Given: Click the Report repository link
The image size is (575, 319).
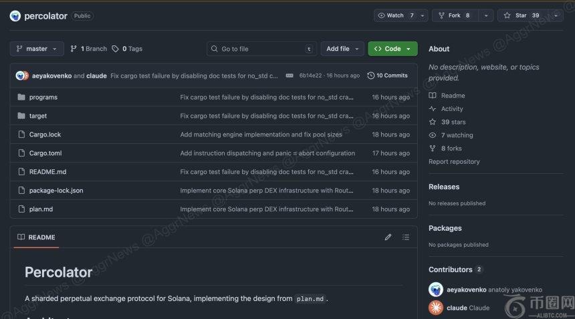Looking at the screenshot, I should pos(454,162).
